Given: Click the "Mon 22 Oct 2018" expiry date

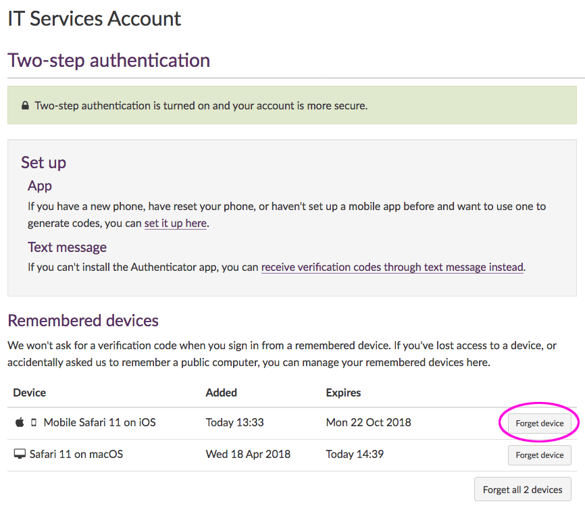Looking at the screenshot, I should point(368,423).
